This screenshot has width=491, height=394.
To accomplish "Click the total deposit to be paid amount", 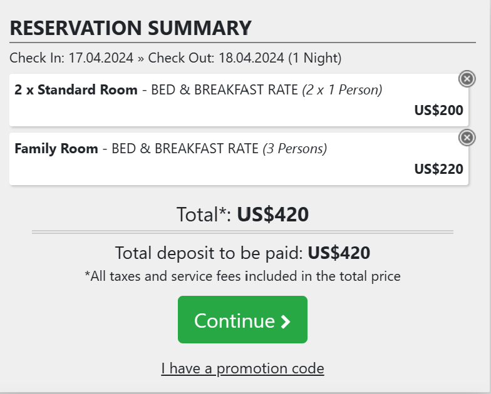I will point(339,253).
